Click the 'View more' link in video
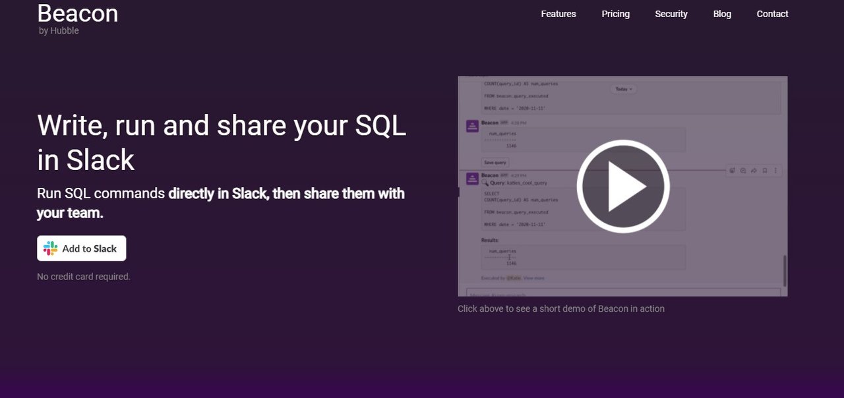The image size is (844, 398). [534, 278]
